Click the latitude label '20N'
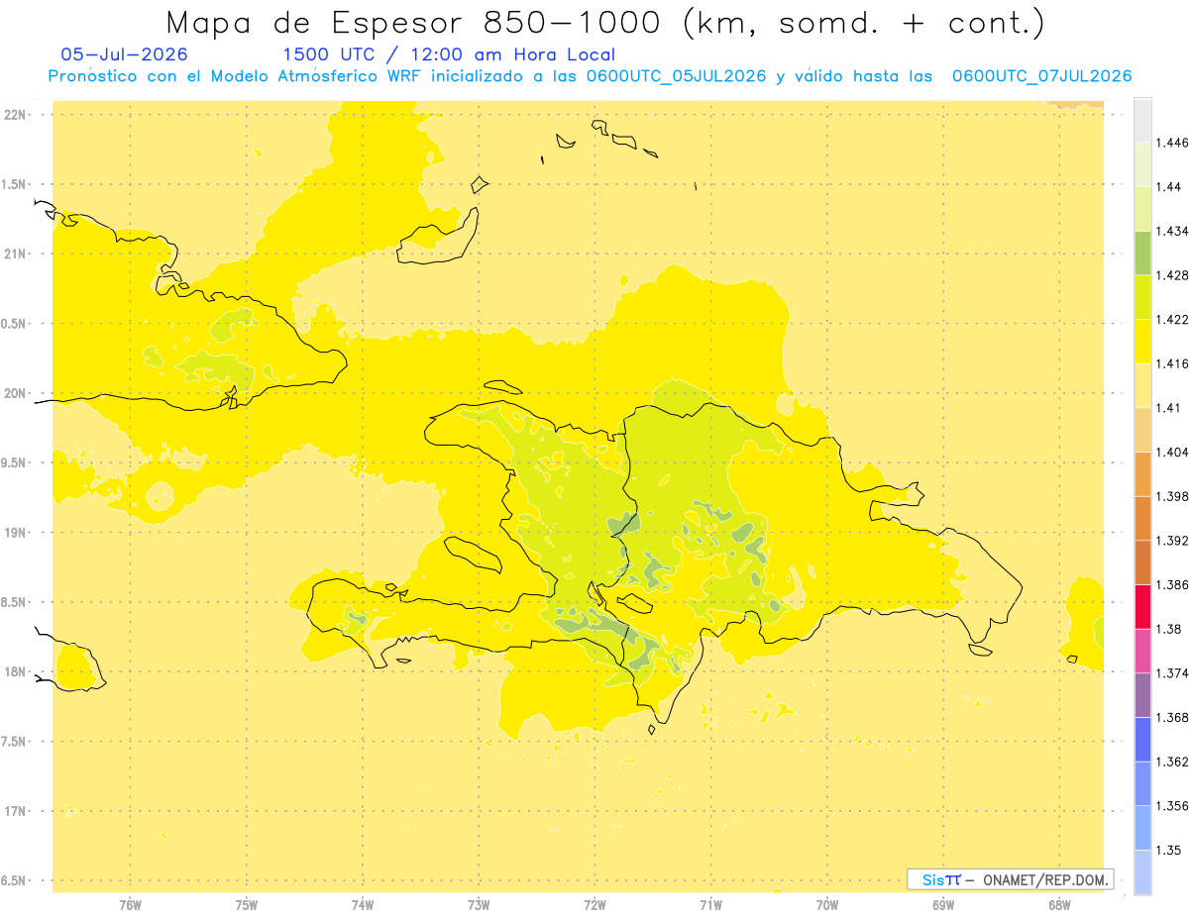 coord(15,393)
